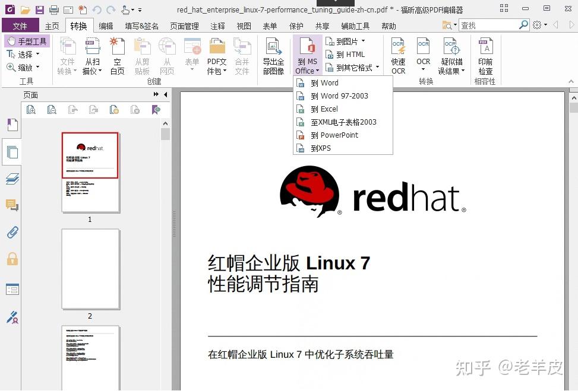Create PDF from scanner (从扫描仪)
This screenshot has height=391, width=578.
[x=92, y=56]
